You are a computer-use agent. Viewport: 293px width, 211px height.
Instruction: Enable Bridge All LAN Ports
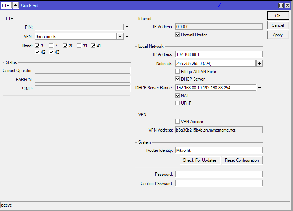[x=178, y=72]
